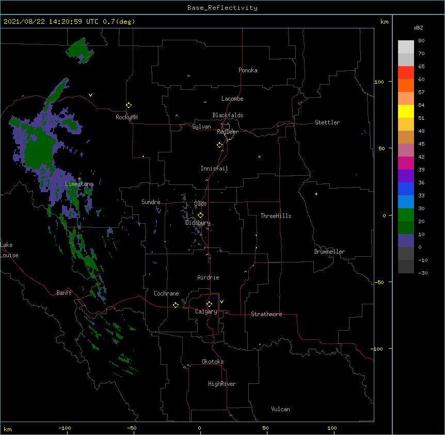This screenshot has width=445, height=435.
Task: Click the HighRiver label
Action: pos(222,384)
